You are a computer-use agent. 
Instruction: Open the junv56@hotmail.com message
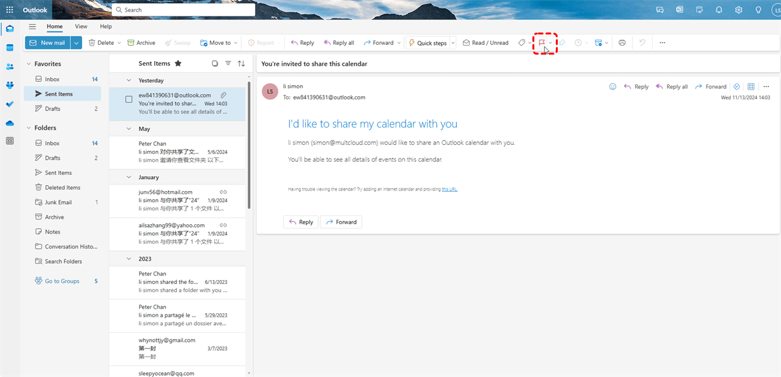pyautogui.click(x=177, y=200)
